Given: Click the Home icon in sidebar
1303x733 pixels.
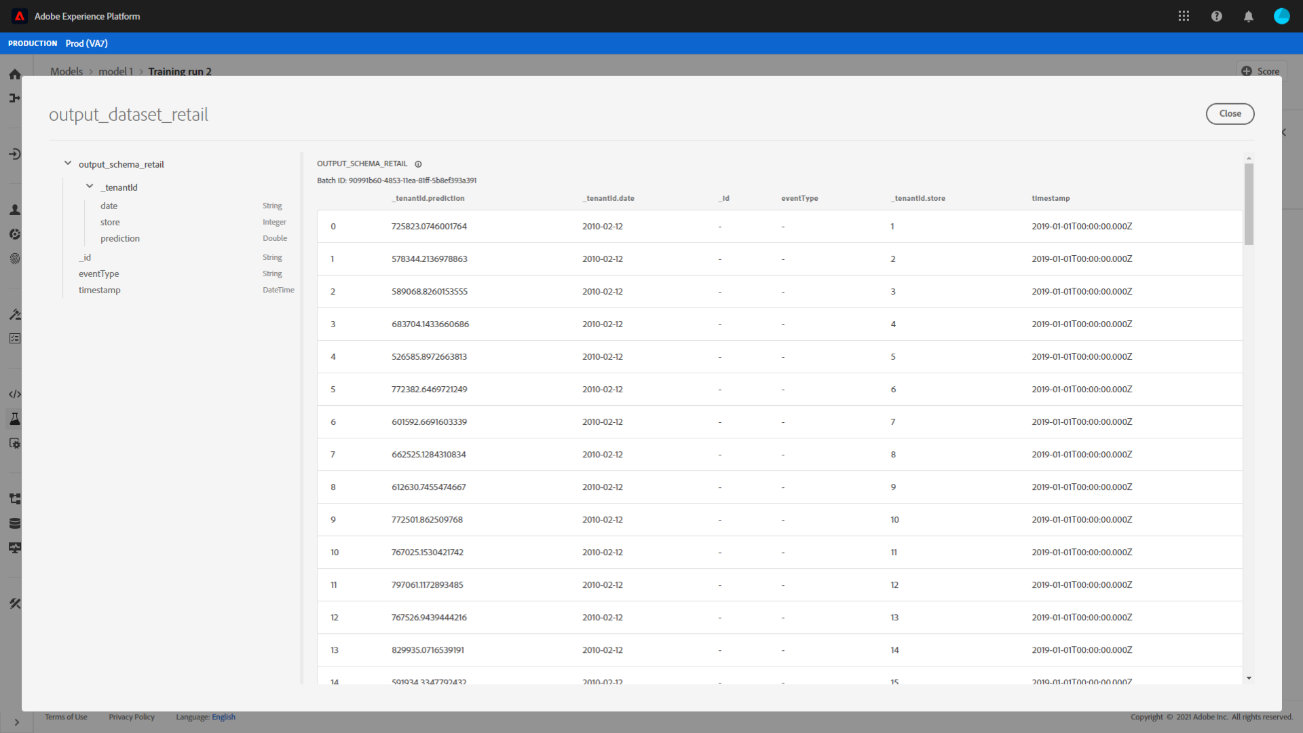Looking at the screenshot, I should click(15, 75).
